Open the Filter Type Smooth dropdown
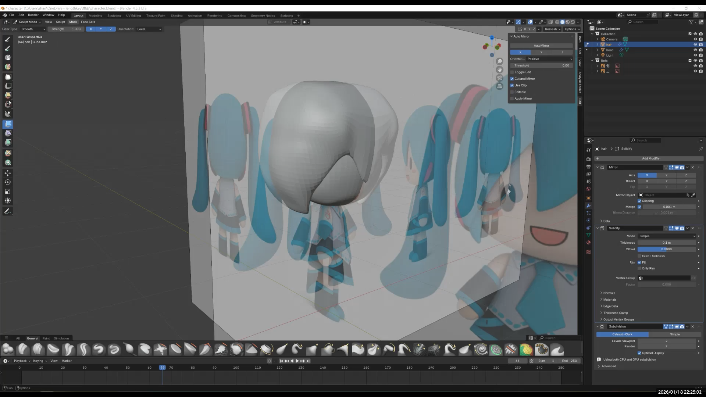Screen dimensions: 706x397 pos(33,29)
